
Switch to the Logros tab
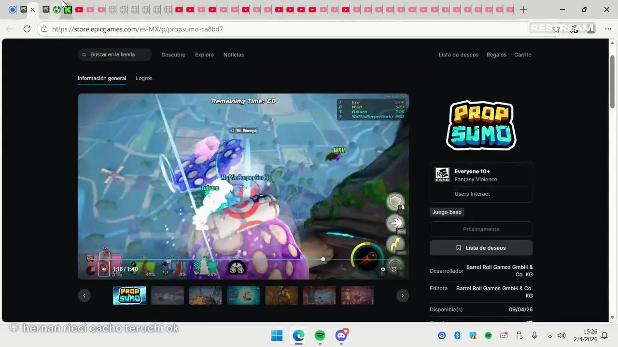144,78
